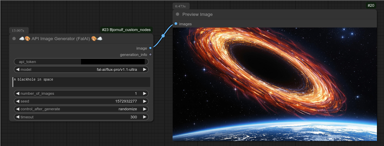The width and height of the screenshot is (384, 146).
Task: Click the generation_info output port
Action: point(150,55)
